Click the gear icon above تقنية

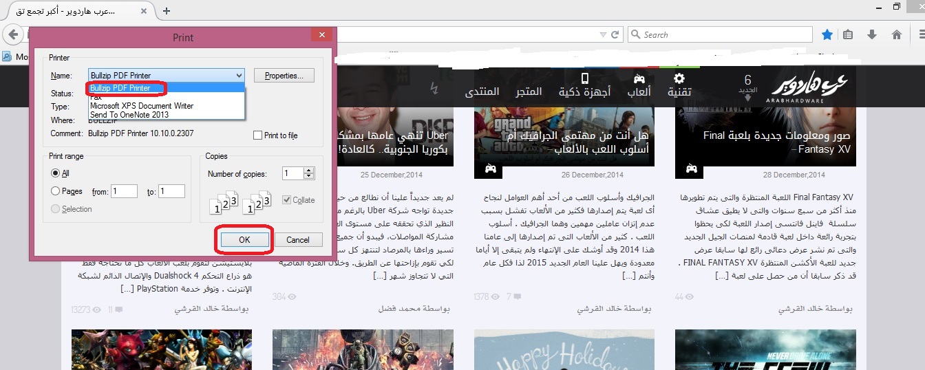pos(679,78)
